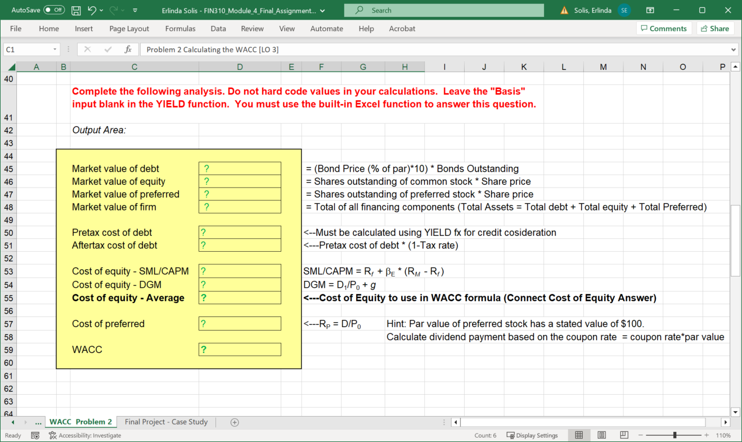Click the zoom slider handle
The height and width of the screenshot is (442, 742).
(x=674, y=435)
